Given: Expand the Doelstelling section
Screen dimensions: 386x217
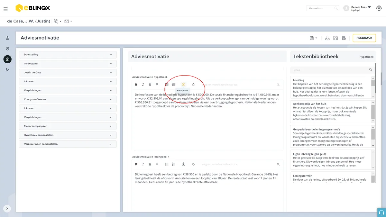Looking at the screenshot, I should point(68,55).
